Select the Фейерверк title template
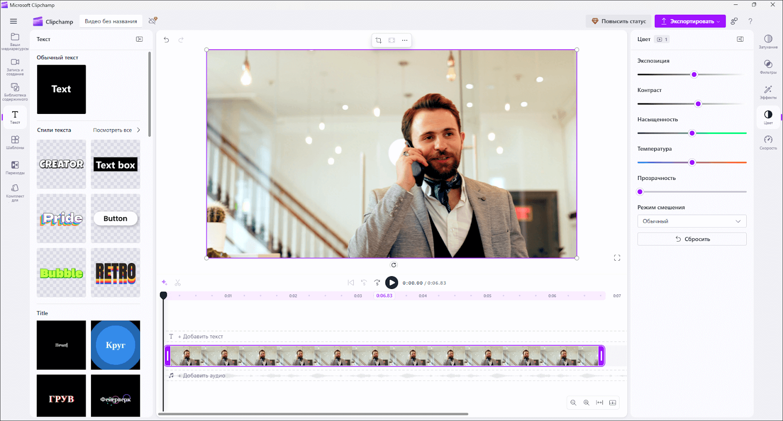The image size is (783, 421). (115, 396)
